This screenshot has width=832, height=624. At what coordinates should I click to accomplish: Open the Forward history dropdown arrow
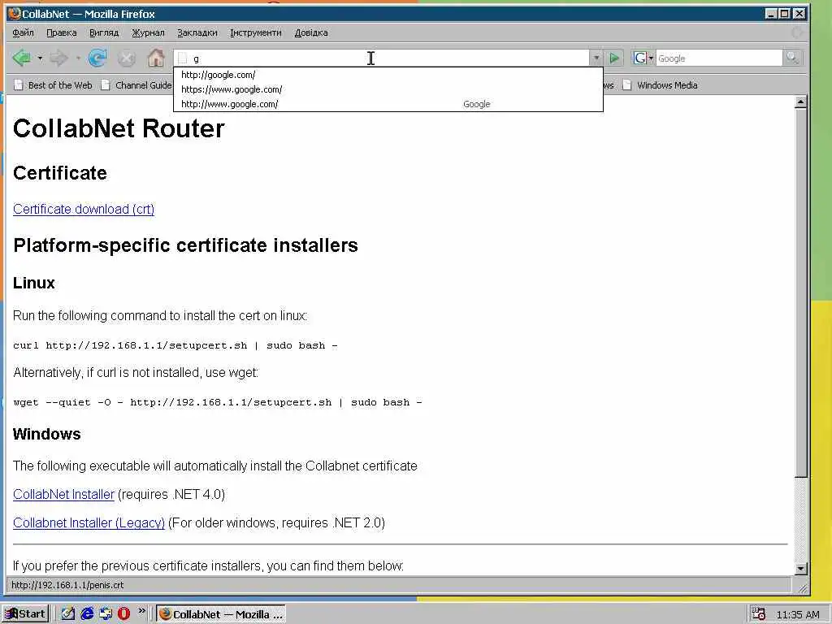pos(77,58)
